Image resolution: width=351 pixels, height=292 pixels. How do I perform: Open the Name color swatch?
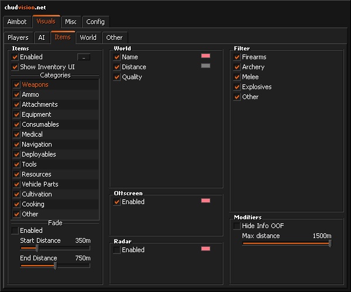click(206, 56)
